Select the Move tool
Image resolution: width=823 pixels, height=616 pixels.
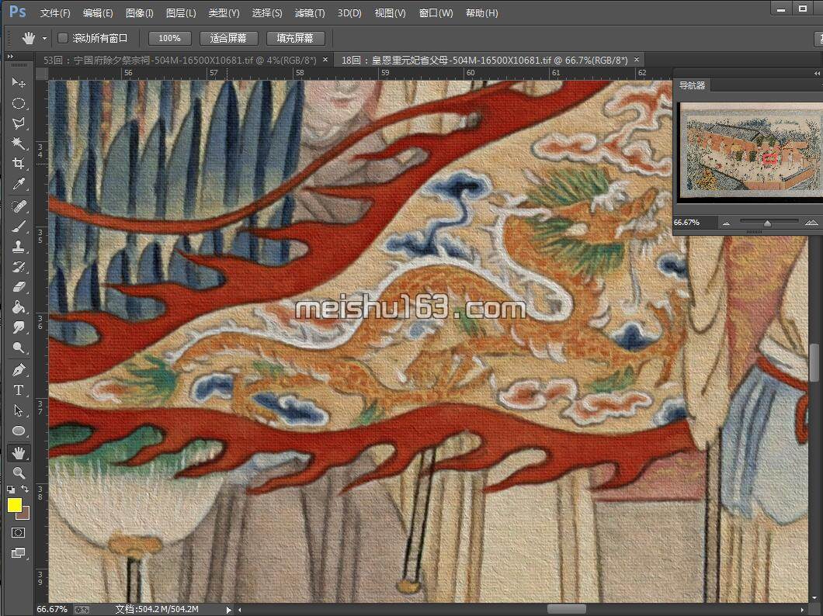(19, 82)
